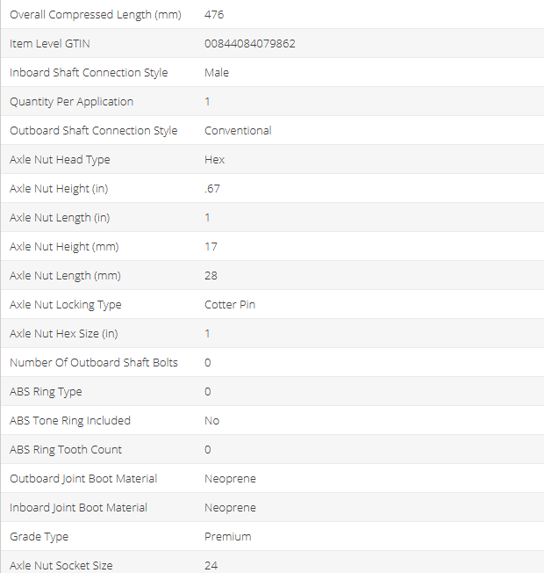This screenshot has width=544, height=573.
Task: Click the Axle Nut Head Type label
Action: coord(60,160)
